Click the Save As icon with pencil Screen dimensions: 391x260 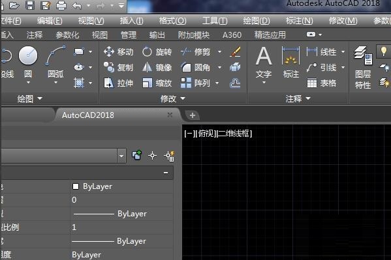[x=46, y=5]
